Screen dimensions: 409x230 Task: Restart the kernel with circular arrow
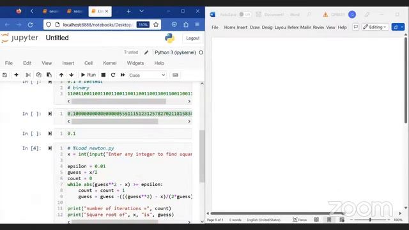click(113, 75)
